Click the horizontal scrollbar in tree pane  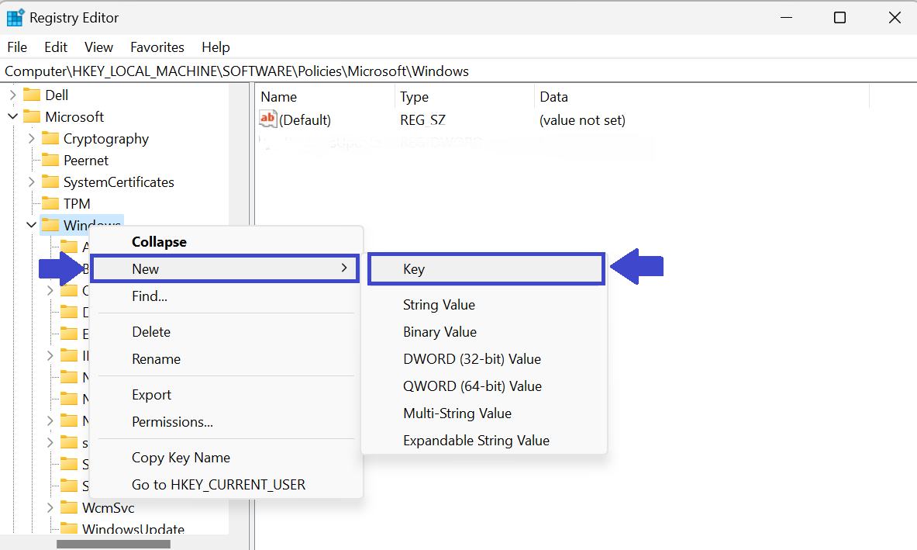pos(113,544)
